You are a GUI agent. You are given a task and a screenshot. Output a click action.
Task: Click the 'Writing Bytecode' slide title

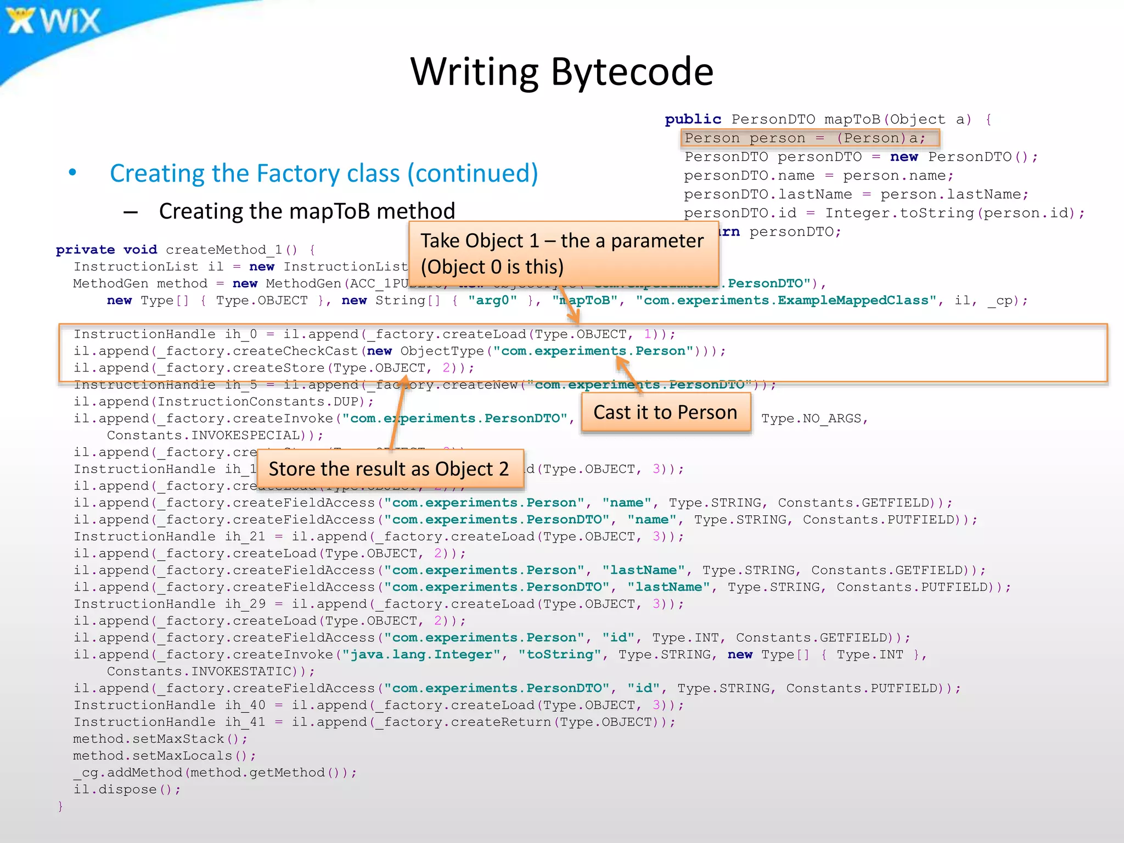click(561, 72)
